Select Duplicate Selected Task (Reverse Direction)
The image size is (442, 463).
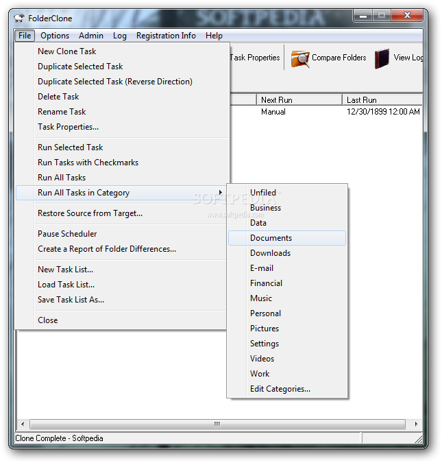point(123,82)
